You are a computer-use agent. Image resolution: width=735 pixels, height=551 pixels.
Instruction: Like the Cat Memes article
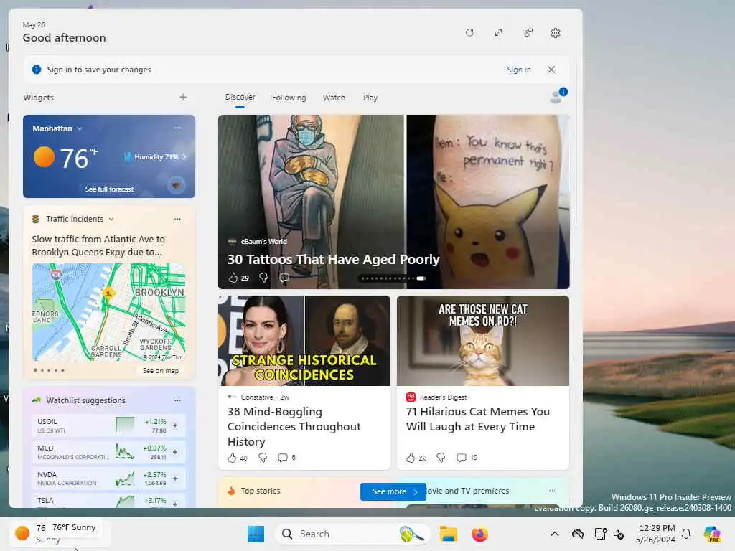tap(411, 457)
